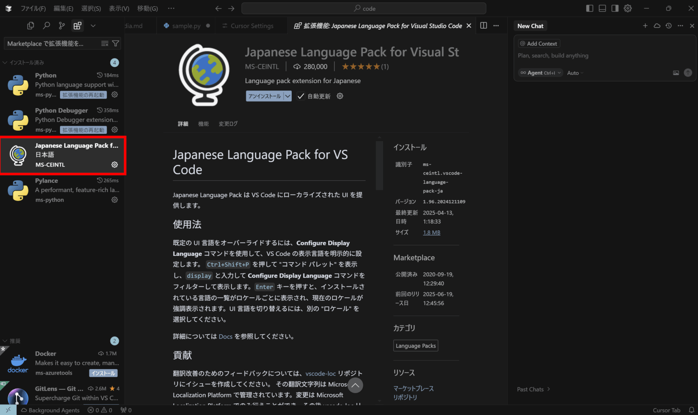698x415 pixels.
Task: Open the Auto model dropdown
Action: coord(575,73)
